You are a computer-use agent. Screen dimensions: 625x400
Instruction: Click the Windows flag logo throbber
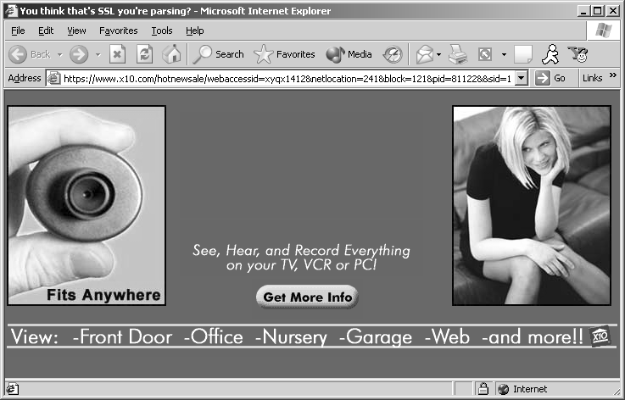(604, 31)
